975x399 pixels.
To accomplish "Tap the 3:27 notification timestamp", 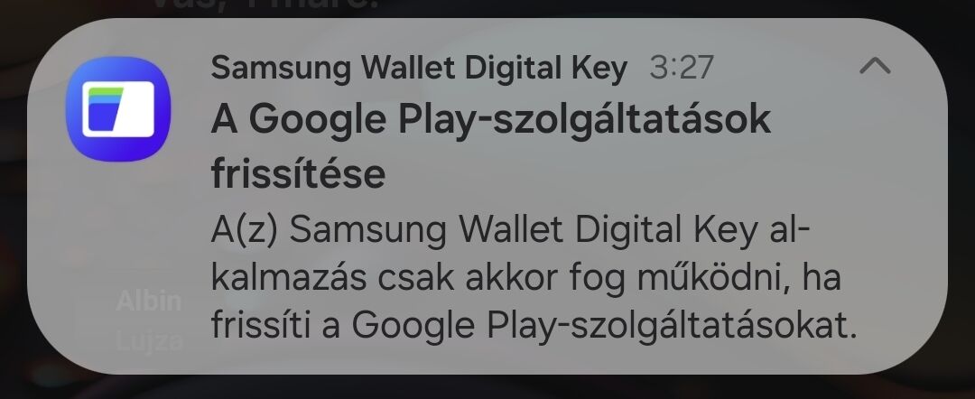I will [x=681, y=67].
